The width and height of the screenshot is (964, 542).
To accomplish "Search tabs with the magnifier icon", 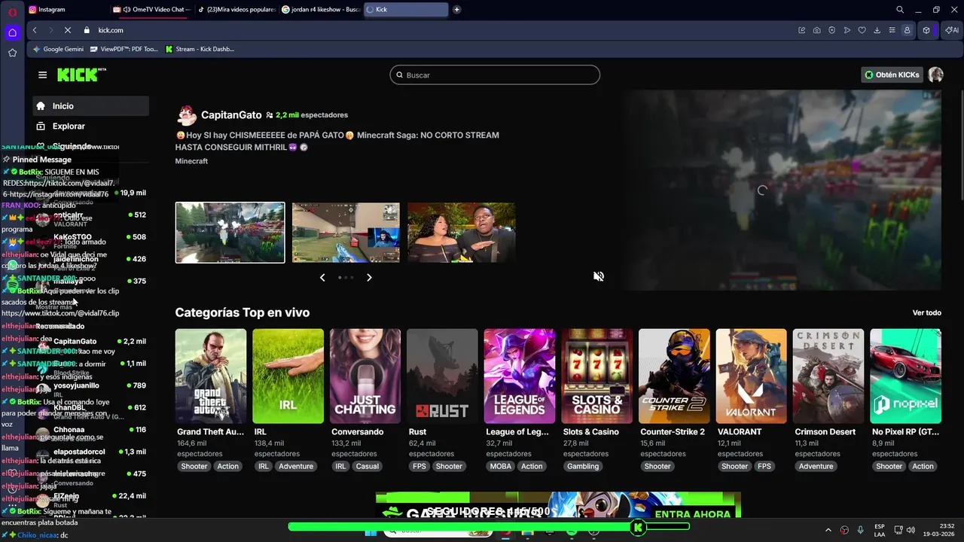I will tap(900, 10).
